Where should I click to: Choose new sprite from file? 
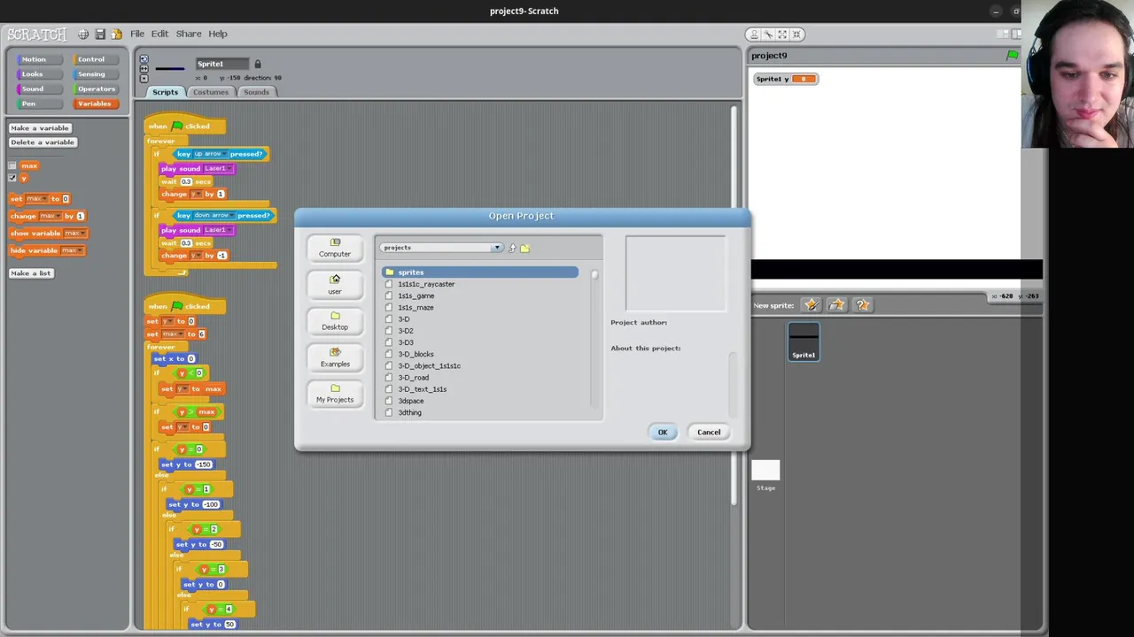coord(837,305)
